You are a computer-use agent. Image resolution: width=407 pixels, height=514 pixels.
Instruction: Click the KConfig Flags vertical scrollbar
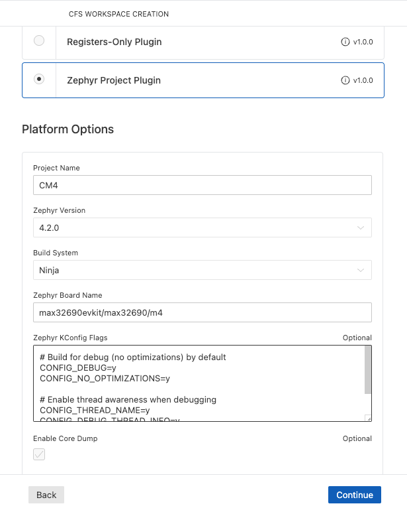[x=368, y=371]
